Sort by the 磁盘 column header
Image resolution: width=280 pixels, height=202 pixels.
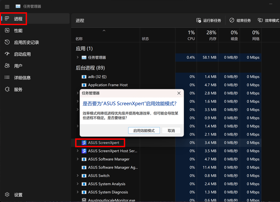click(x=229, y=35)
